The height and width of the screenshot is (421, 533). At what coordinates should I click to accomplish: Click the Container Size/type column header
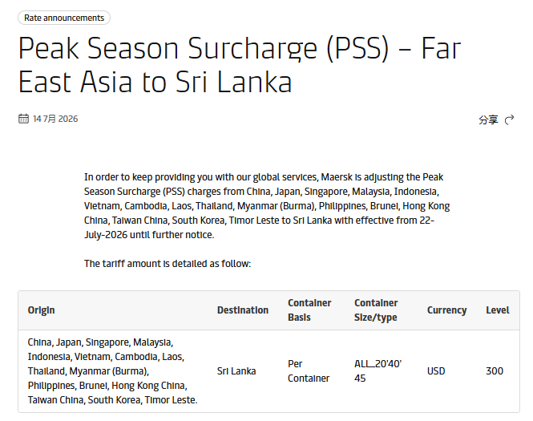(x=376, y=310)
